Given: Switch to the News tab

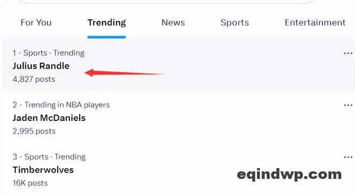Looking at the screenshot, I should [173, 23].
